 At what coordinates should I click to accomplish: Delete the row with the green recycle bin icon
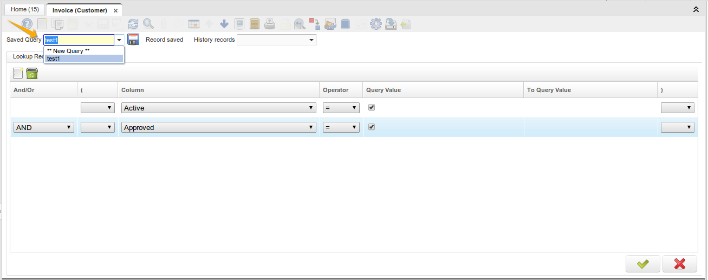[31, 73]
